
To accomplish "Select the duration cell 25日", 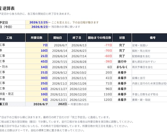I will [x=37, y=83].
